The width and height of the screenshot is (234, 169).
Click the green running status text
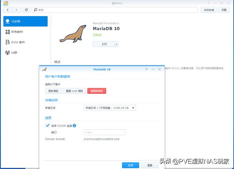click(x=97, y=35)
